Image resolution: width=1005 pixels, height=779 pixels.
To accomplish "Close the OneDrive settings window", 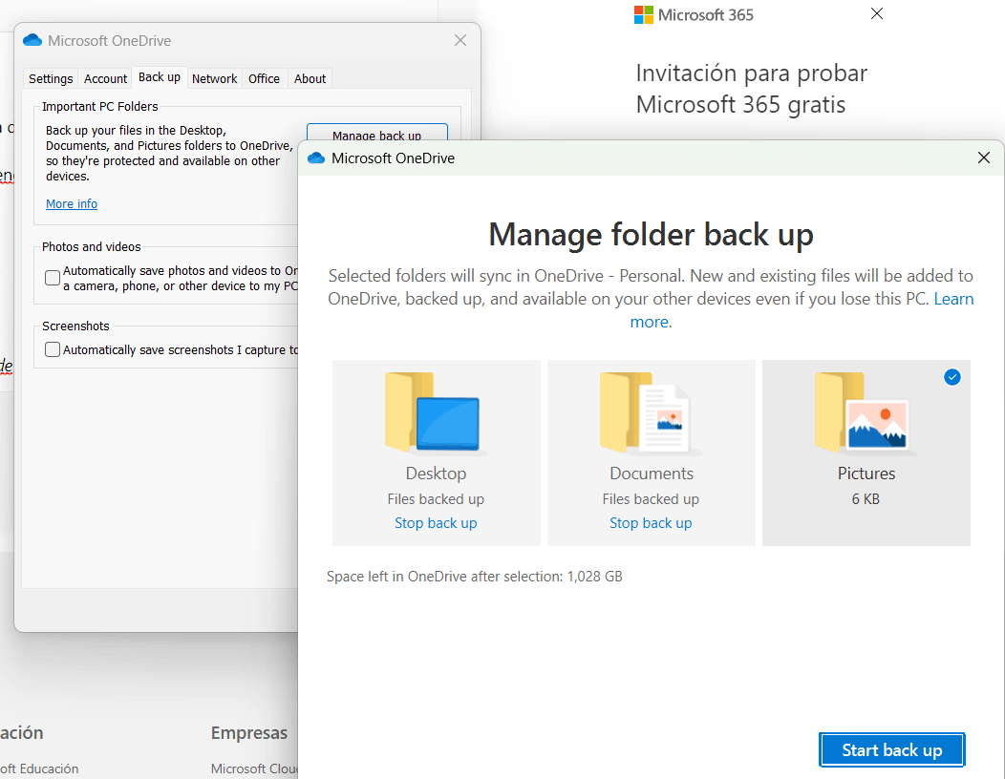I will [x=460, y=40].
